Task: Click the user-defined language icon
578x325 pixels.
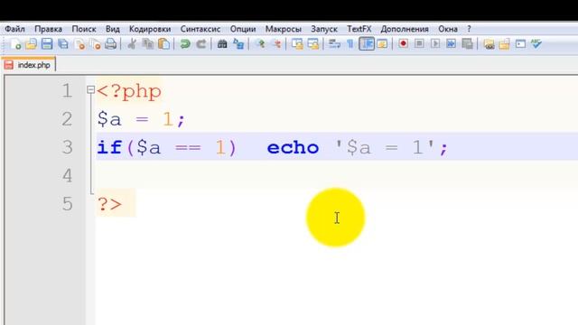Action: [x=382, y=44]
